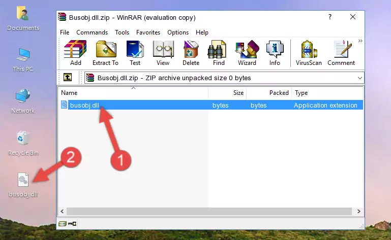Click the horizontal scrollbar left arrow
The width and height of the screenshot is (391, 240).
(x=62, y=212)
